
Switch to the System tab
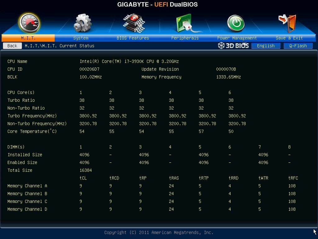[x=81, y=38]
